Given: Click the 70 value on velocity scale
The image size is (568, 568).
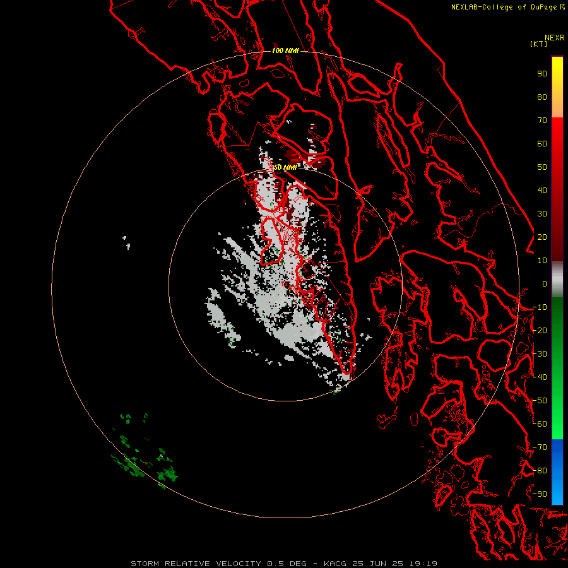Looking at the screenshot, I should [542, 121].
